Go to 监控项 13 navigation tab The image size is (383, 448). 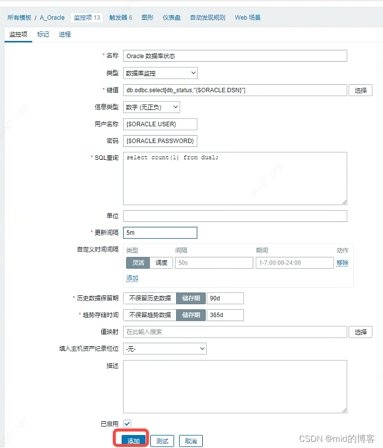[86, 17]
